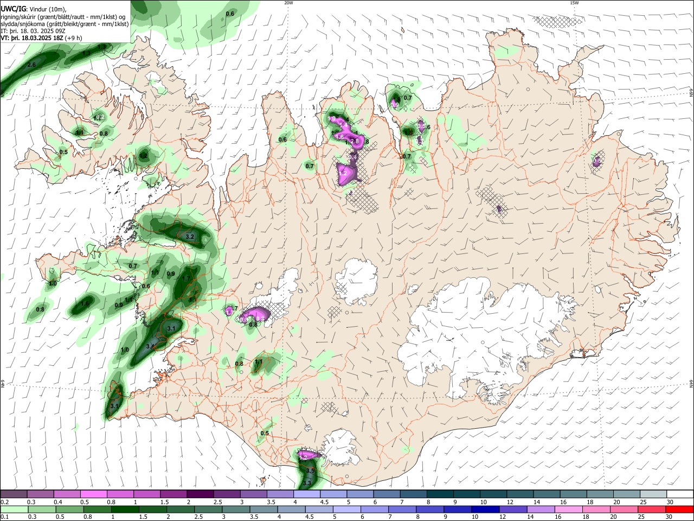694x521 pixels.
Task: Click the 3.4 precipitation value on the map
Action: [150, 346]
